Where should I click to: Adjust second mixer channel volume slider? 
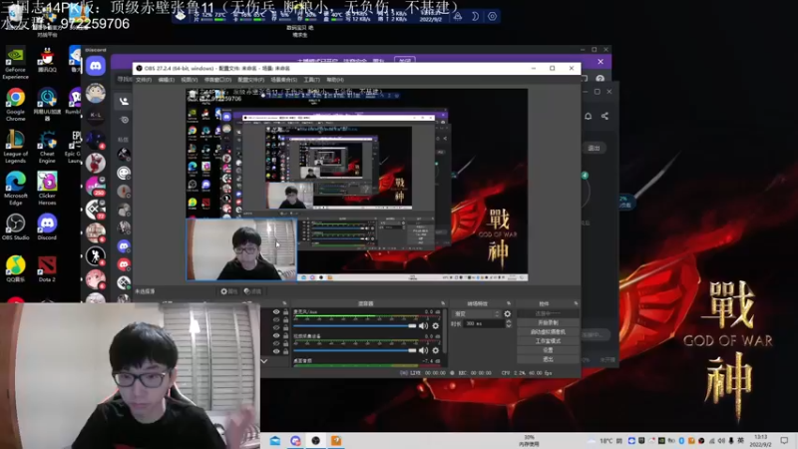[x=355, y=350]
